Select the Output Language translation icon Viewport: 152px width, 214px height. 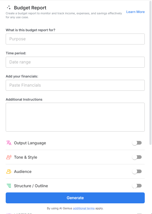click(8, 143)
